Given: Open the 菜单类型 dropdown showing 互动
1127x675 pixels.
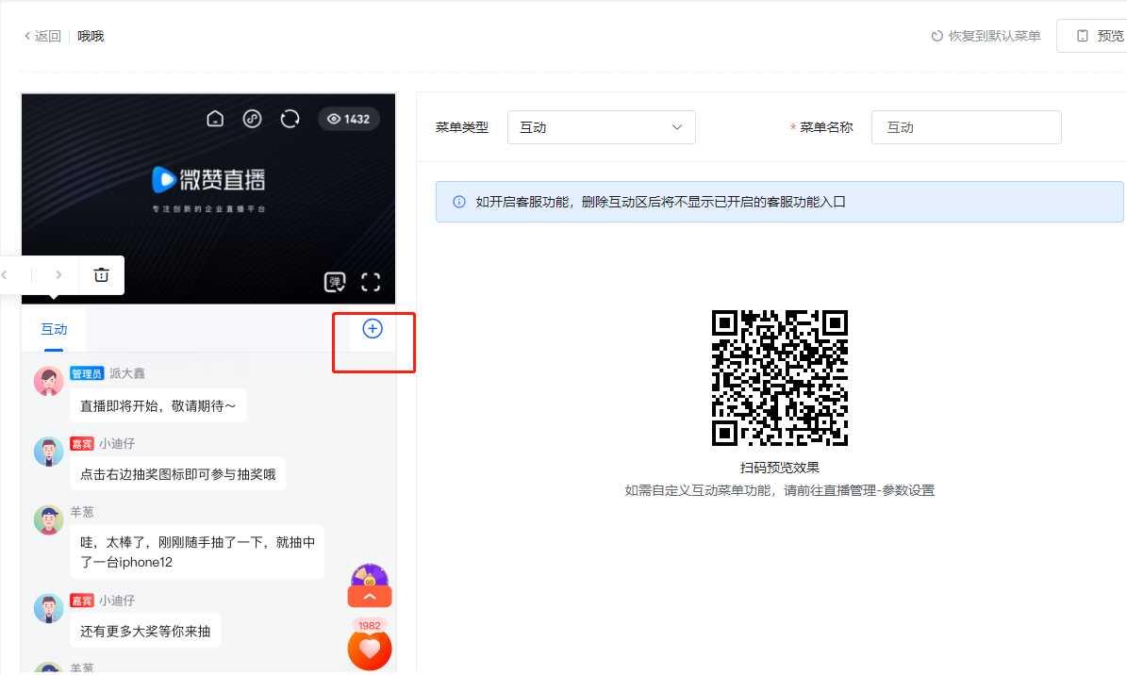Looking at the screenshot, I should click(x=602, y=127).
